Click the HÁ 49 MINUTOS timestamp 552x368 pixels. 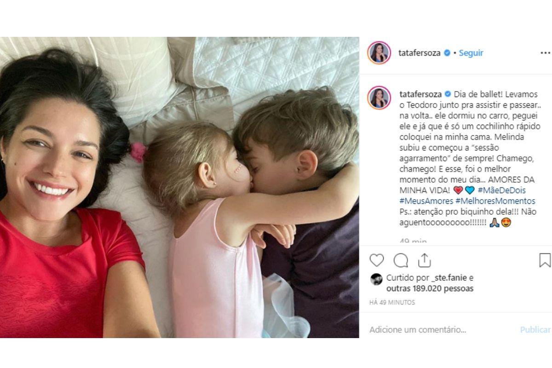pos(392,303)
